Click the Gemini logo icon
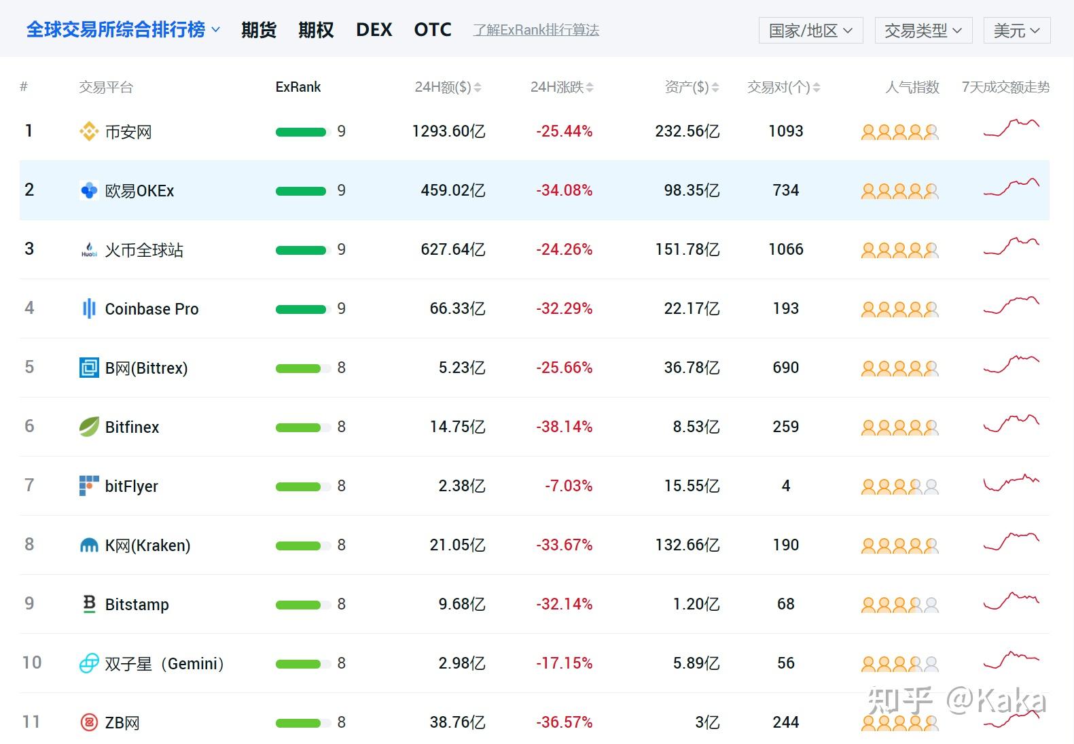This screenshot has height=744, width=1074. [89, 663]
